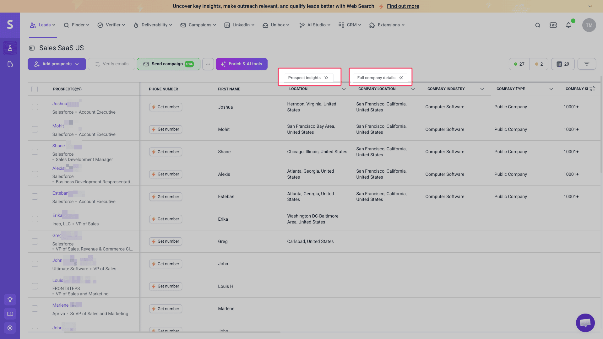Click the three-dots more actions button
The height and width of the screenshot is (339, 603).
point(208,64)
